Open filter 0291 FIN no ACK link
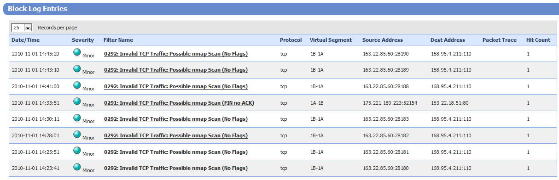Image resolution: width=559 pixels, height=180 pixels. (179, 103)
